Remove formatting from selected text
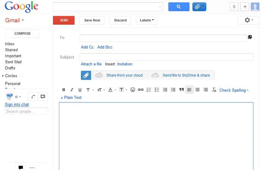This screenshot has height=170, width=261. [214, 90]
